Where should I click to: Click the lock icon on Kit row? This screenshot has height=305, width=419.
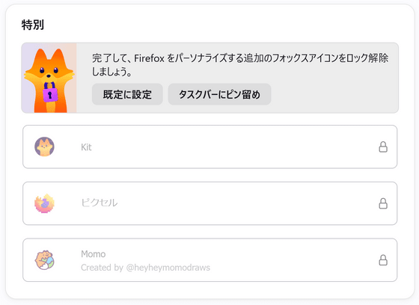tap(383, 147)
